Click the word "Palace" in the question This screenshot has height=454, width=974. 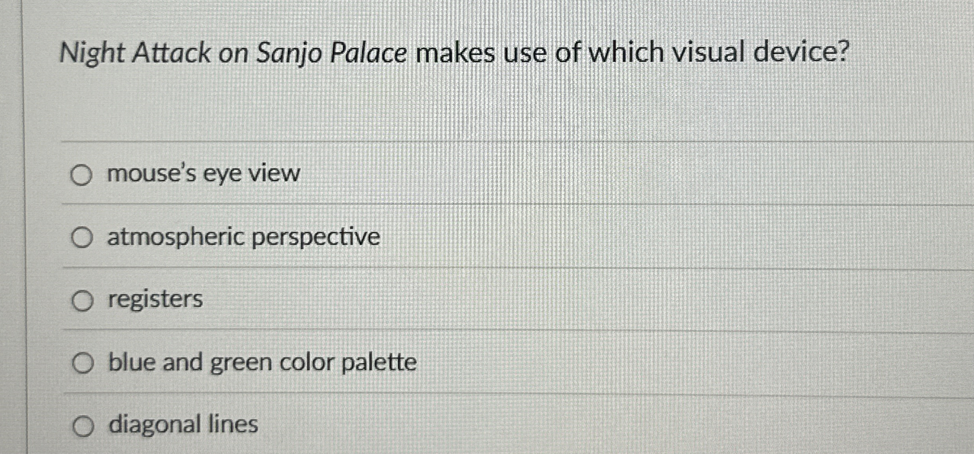(368, 53)
